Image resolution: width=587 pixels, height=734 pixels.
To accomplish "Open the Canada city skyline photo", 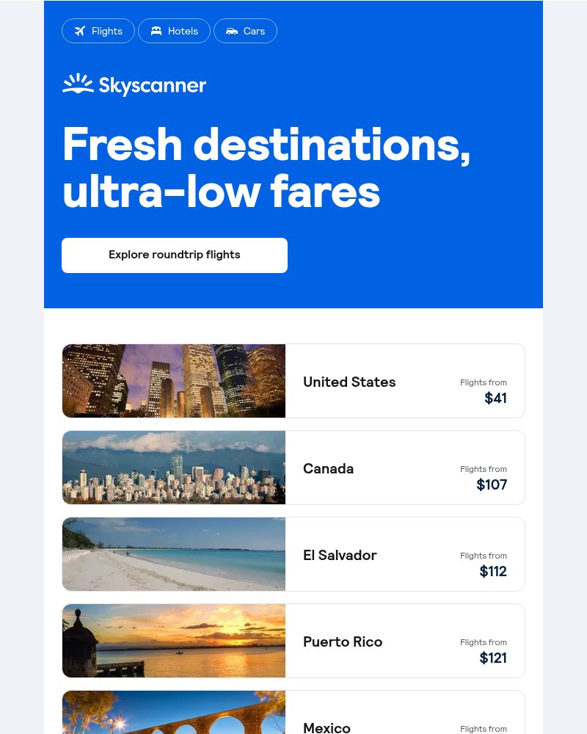I will click(x=174, y=468).
